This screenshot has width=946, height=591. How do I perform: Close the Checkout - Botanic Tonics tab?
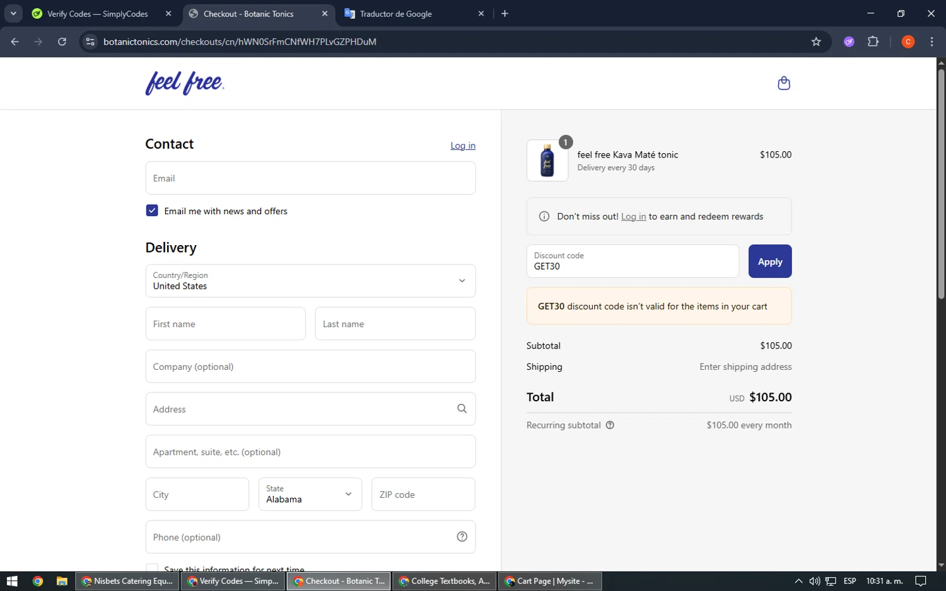(325, 14)
